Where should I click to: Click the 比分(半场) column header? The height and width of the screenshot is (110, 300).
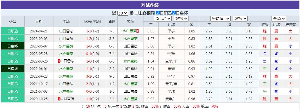pyautogui.click(x=93, y=21)
